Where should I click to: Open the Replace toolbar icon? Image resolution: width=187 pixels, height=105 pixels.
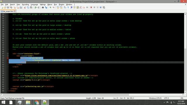(x=46, y=8)
